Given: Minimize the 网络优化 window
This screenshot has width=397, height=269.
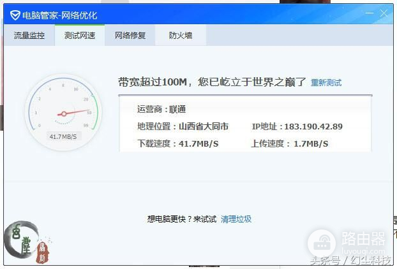Looking at the screenshot, I should pos(370,13).
